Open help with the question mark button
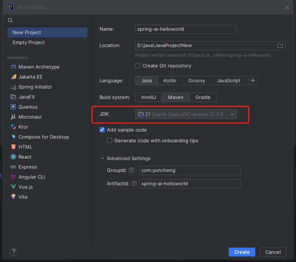Screen dimensions: 296x262 [14, 252]
